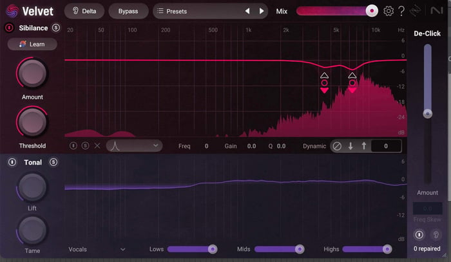
Task: Click the resize grip corner icon
Action: coord(445,255)
